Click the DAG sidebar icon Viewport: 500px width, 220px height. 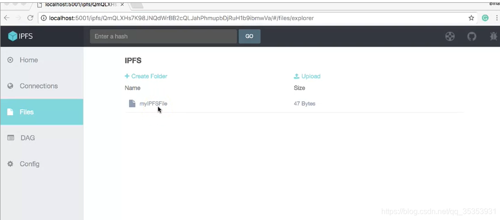[x=10, y=138]
